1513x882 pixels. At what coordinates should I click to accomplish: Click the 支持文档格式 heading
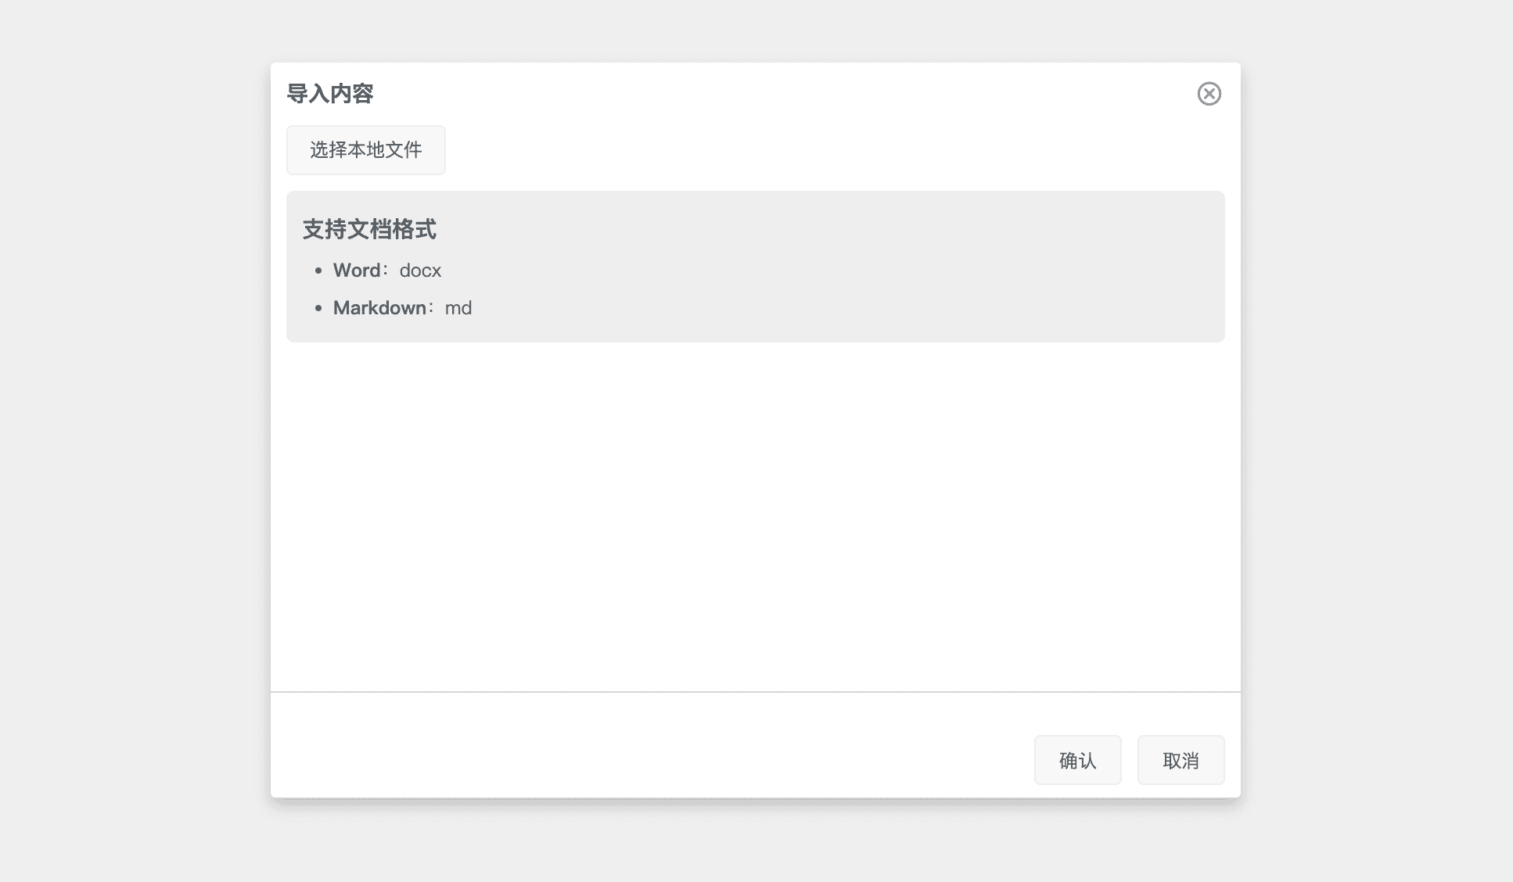(x=369, y=229)
